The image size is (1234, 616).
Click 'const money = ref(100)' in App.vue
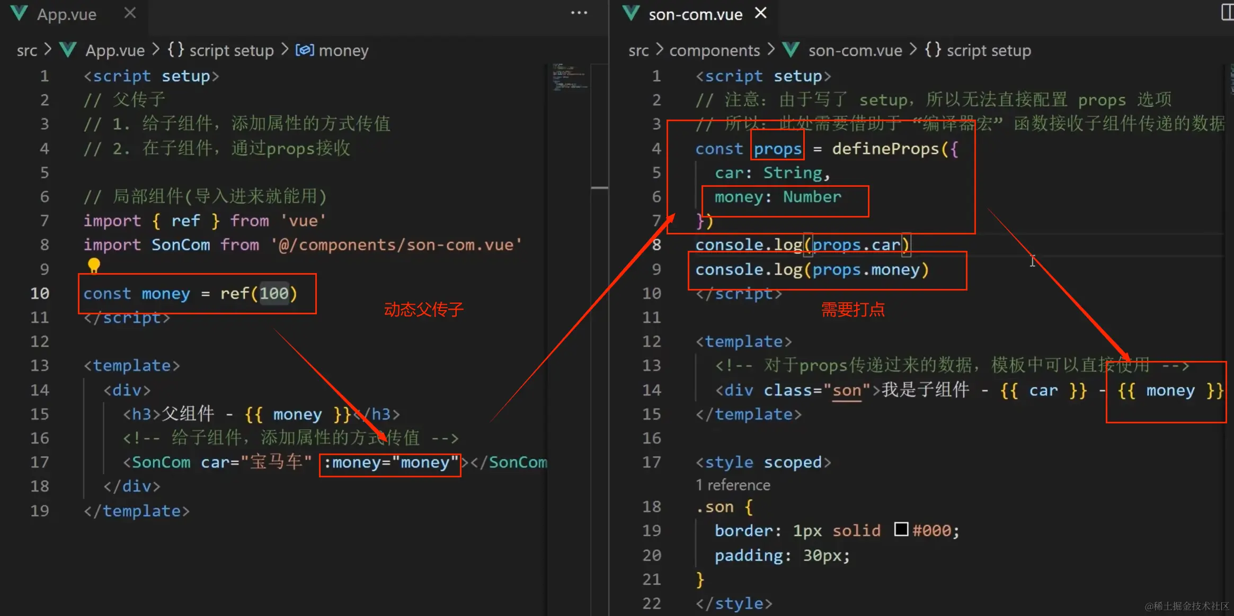pos(190,293)
